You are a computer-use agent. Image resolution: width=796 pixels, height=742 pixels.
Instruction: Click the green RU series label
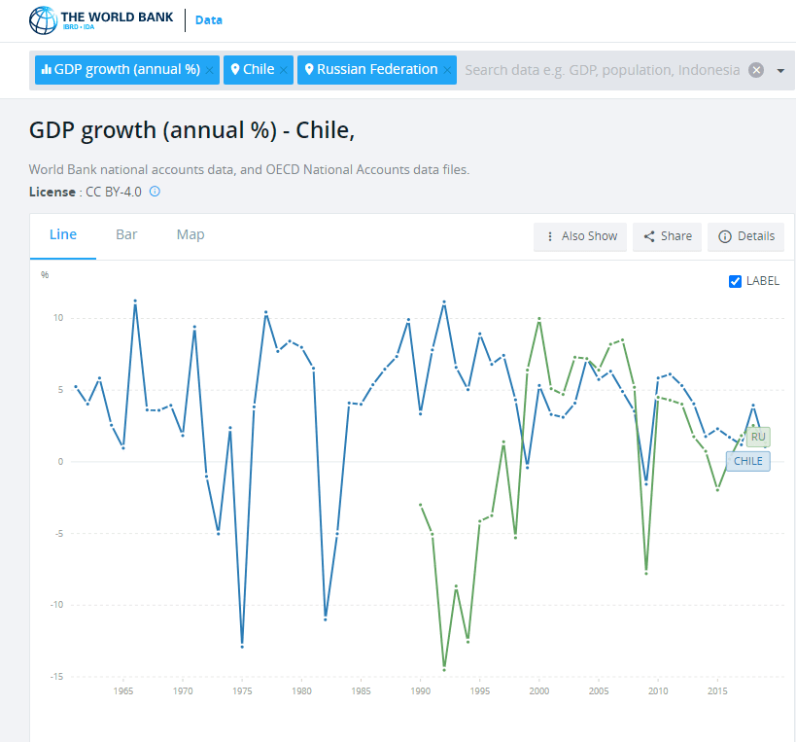[x=758, y=437]
